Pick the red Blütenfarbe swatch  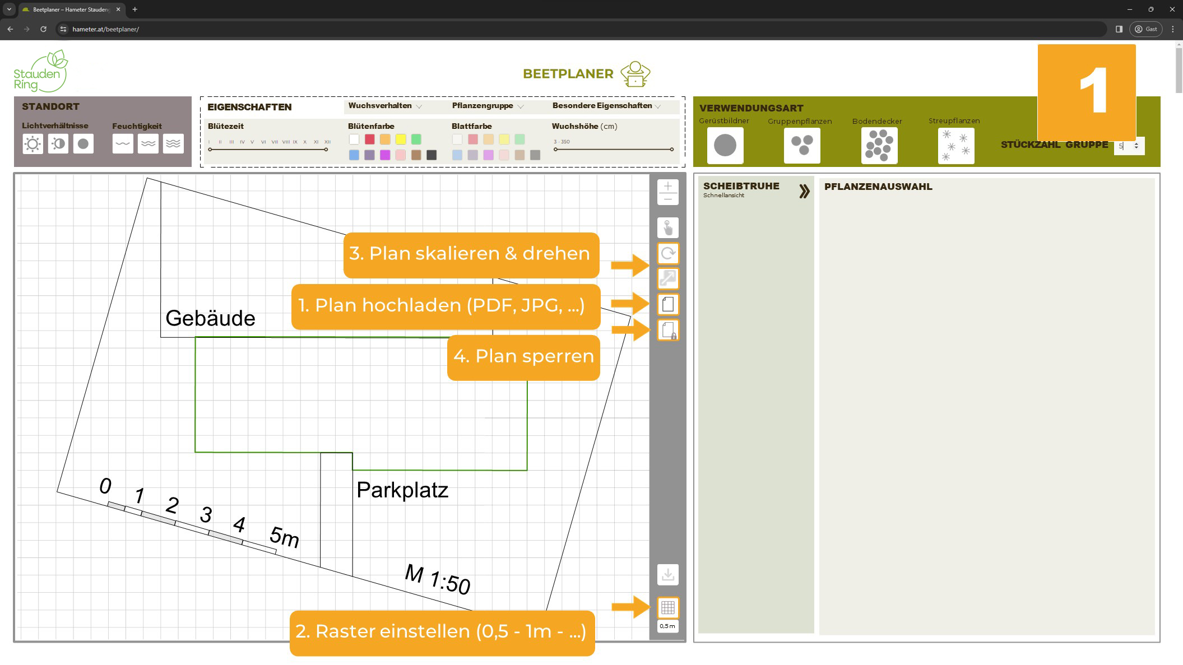[369, 139]
